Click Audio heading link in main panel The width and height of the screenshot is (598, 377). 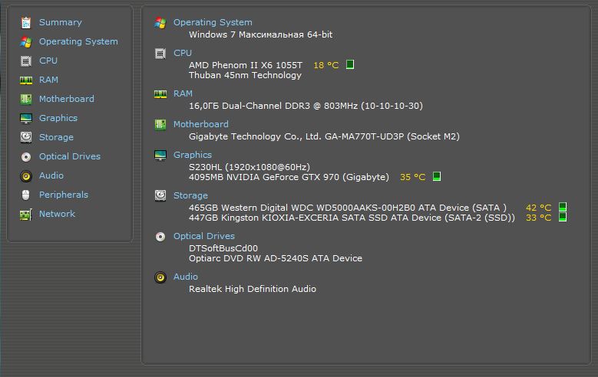click(186, 277)
